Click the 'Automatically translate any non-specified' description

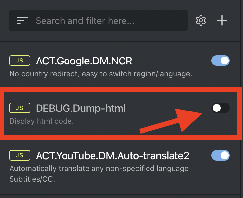99,174
